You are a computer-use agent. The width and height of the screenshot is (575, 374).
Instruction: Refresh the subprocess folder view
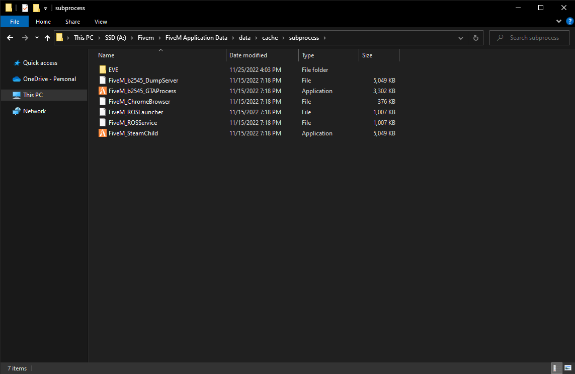pos(475,38)
